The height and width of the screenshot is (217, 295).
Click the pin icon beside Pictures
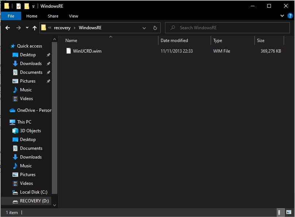point(48,81)
